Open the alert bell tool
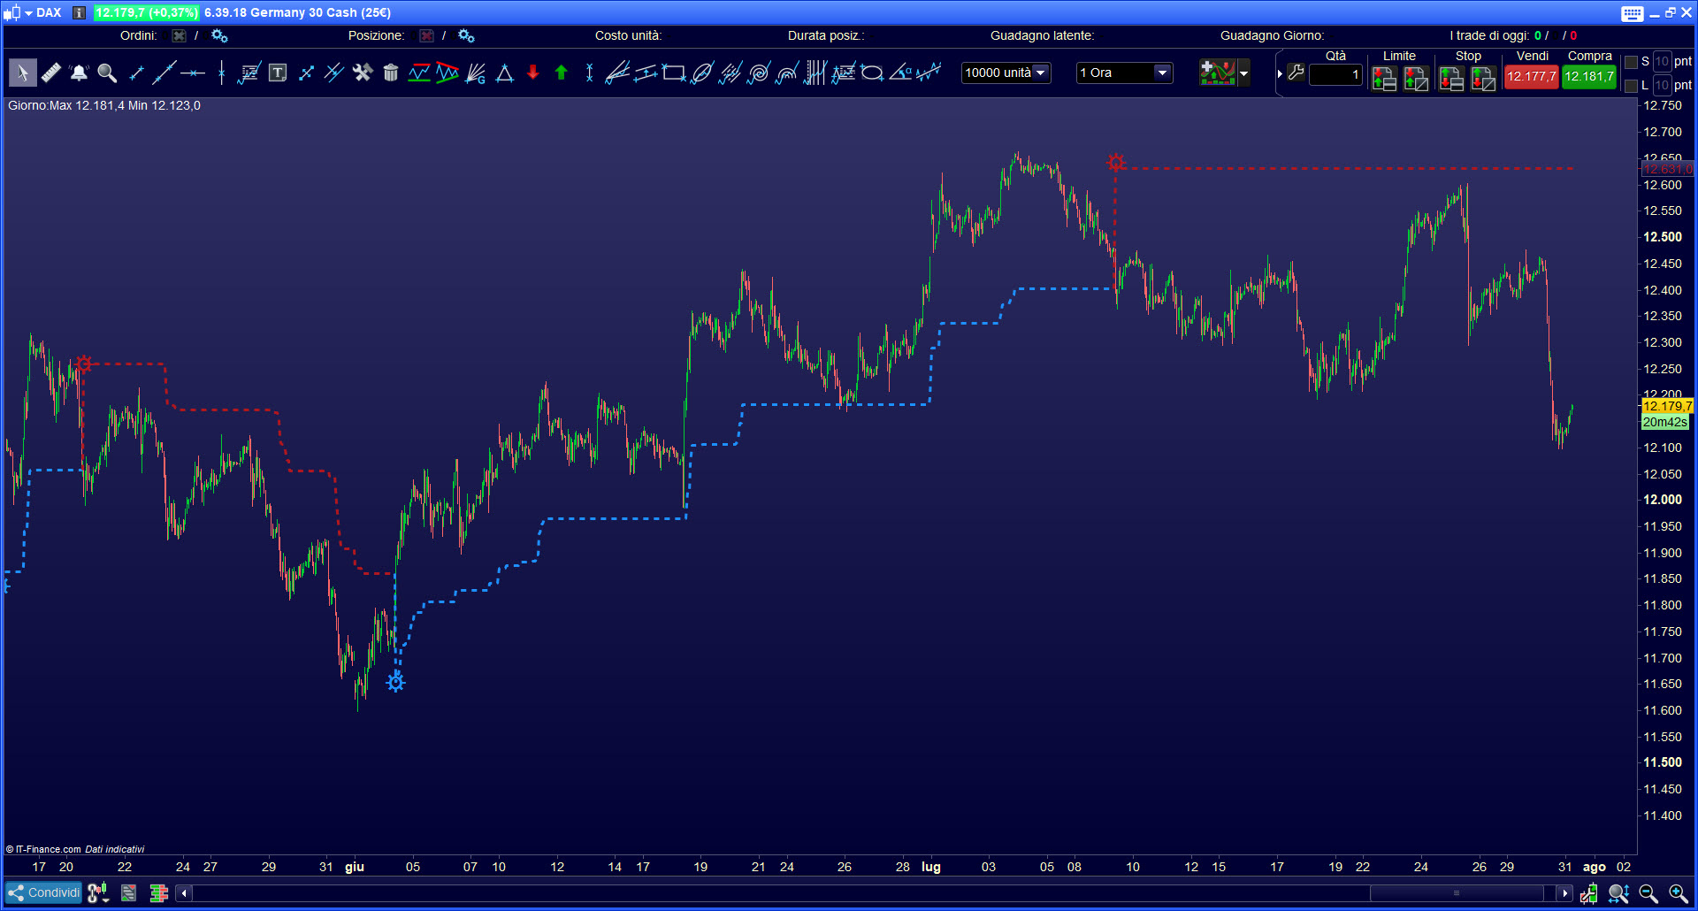The width and height of the screenshot is (1698, 911). [79, 73]
